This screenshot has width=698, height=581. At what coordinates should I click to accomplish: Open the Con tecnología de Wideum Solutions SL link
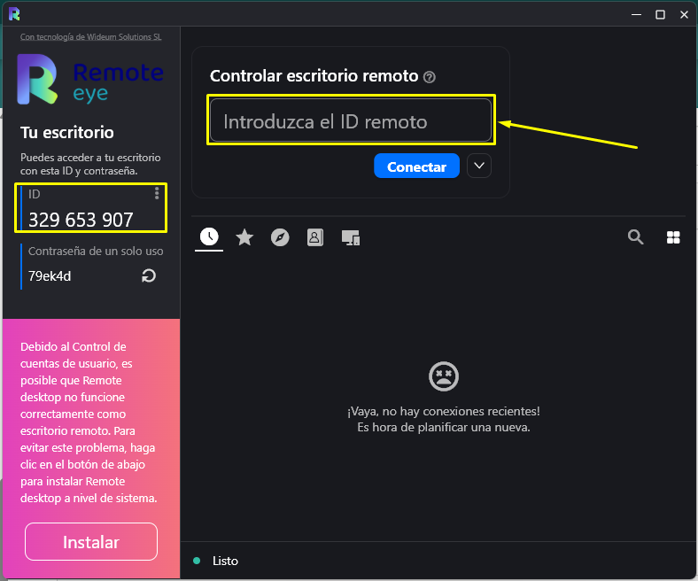[x=91, y=37]
